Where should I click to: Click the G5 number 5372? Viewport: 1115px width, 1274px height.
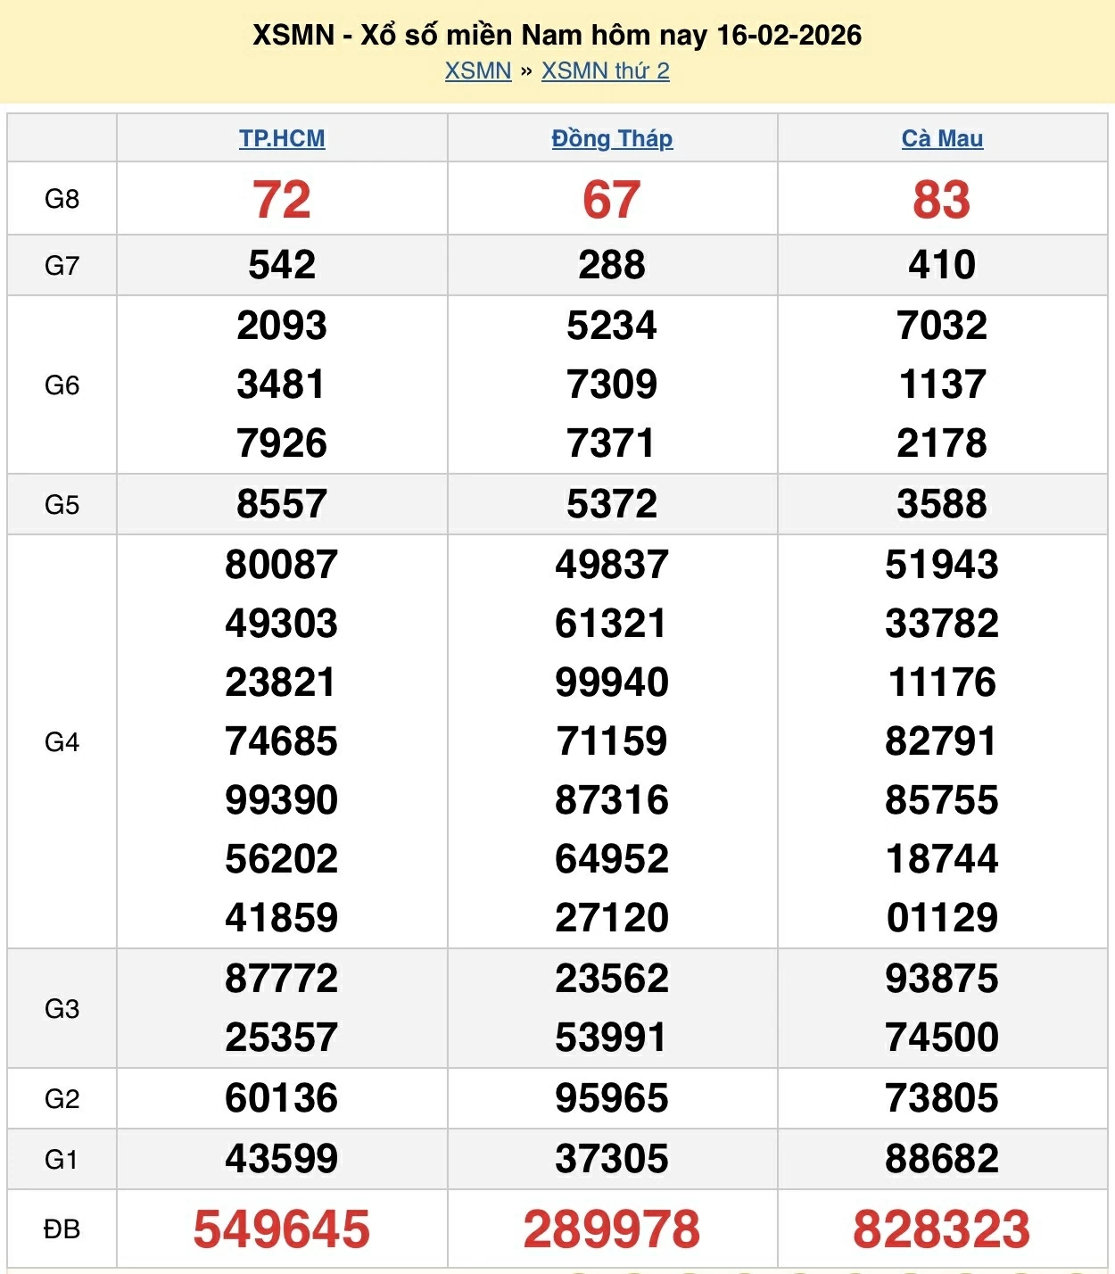click(x=612, y=504)
